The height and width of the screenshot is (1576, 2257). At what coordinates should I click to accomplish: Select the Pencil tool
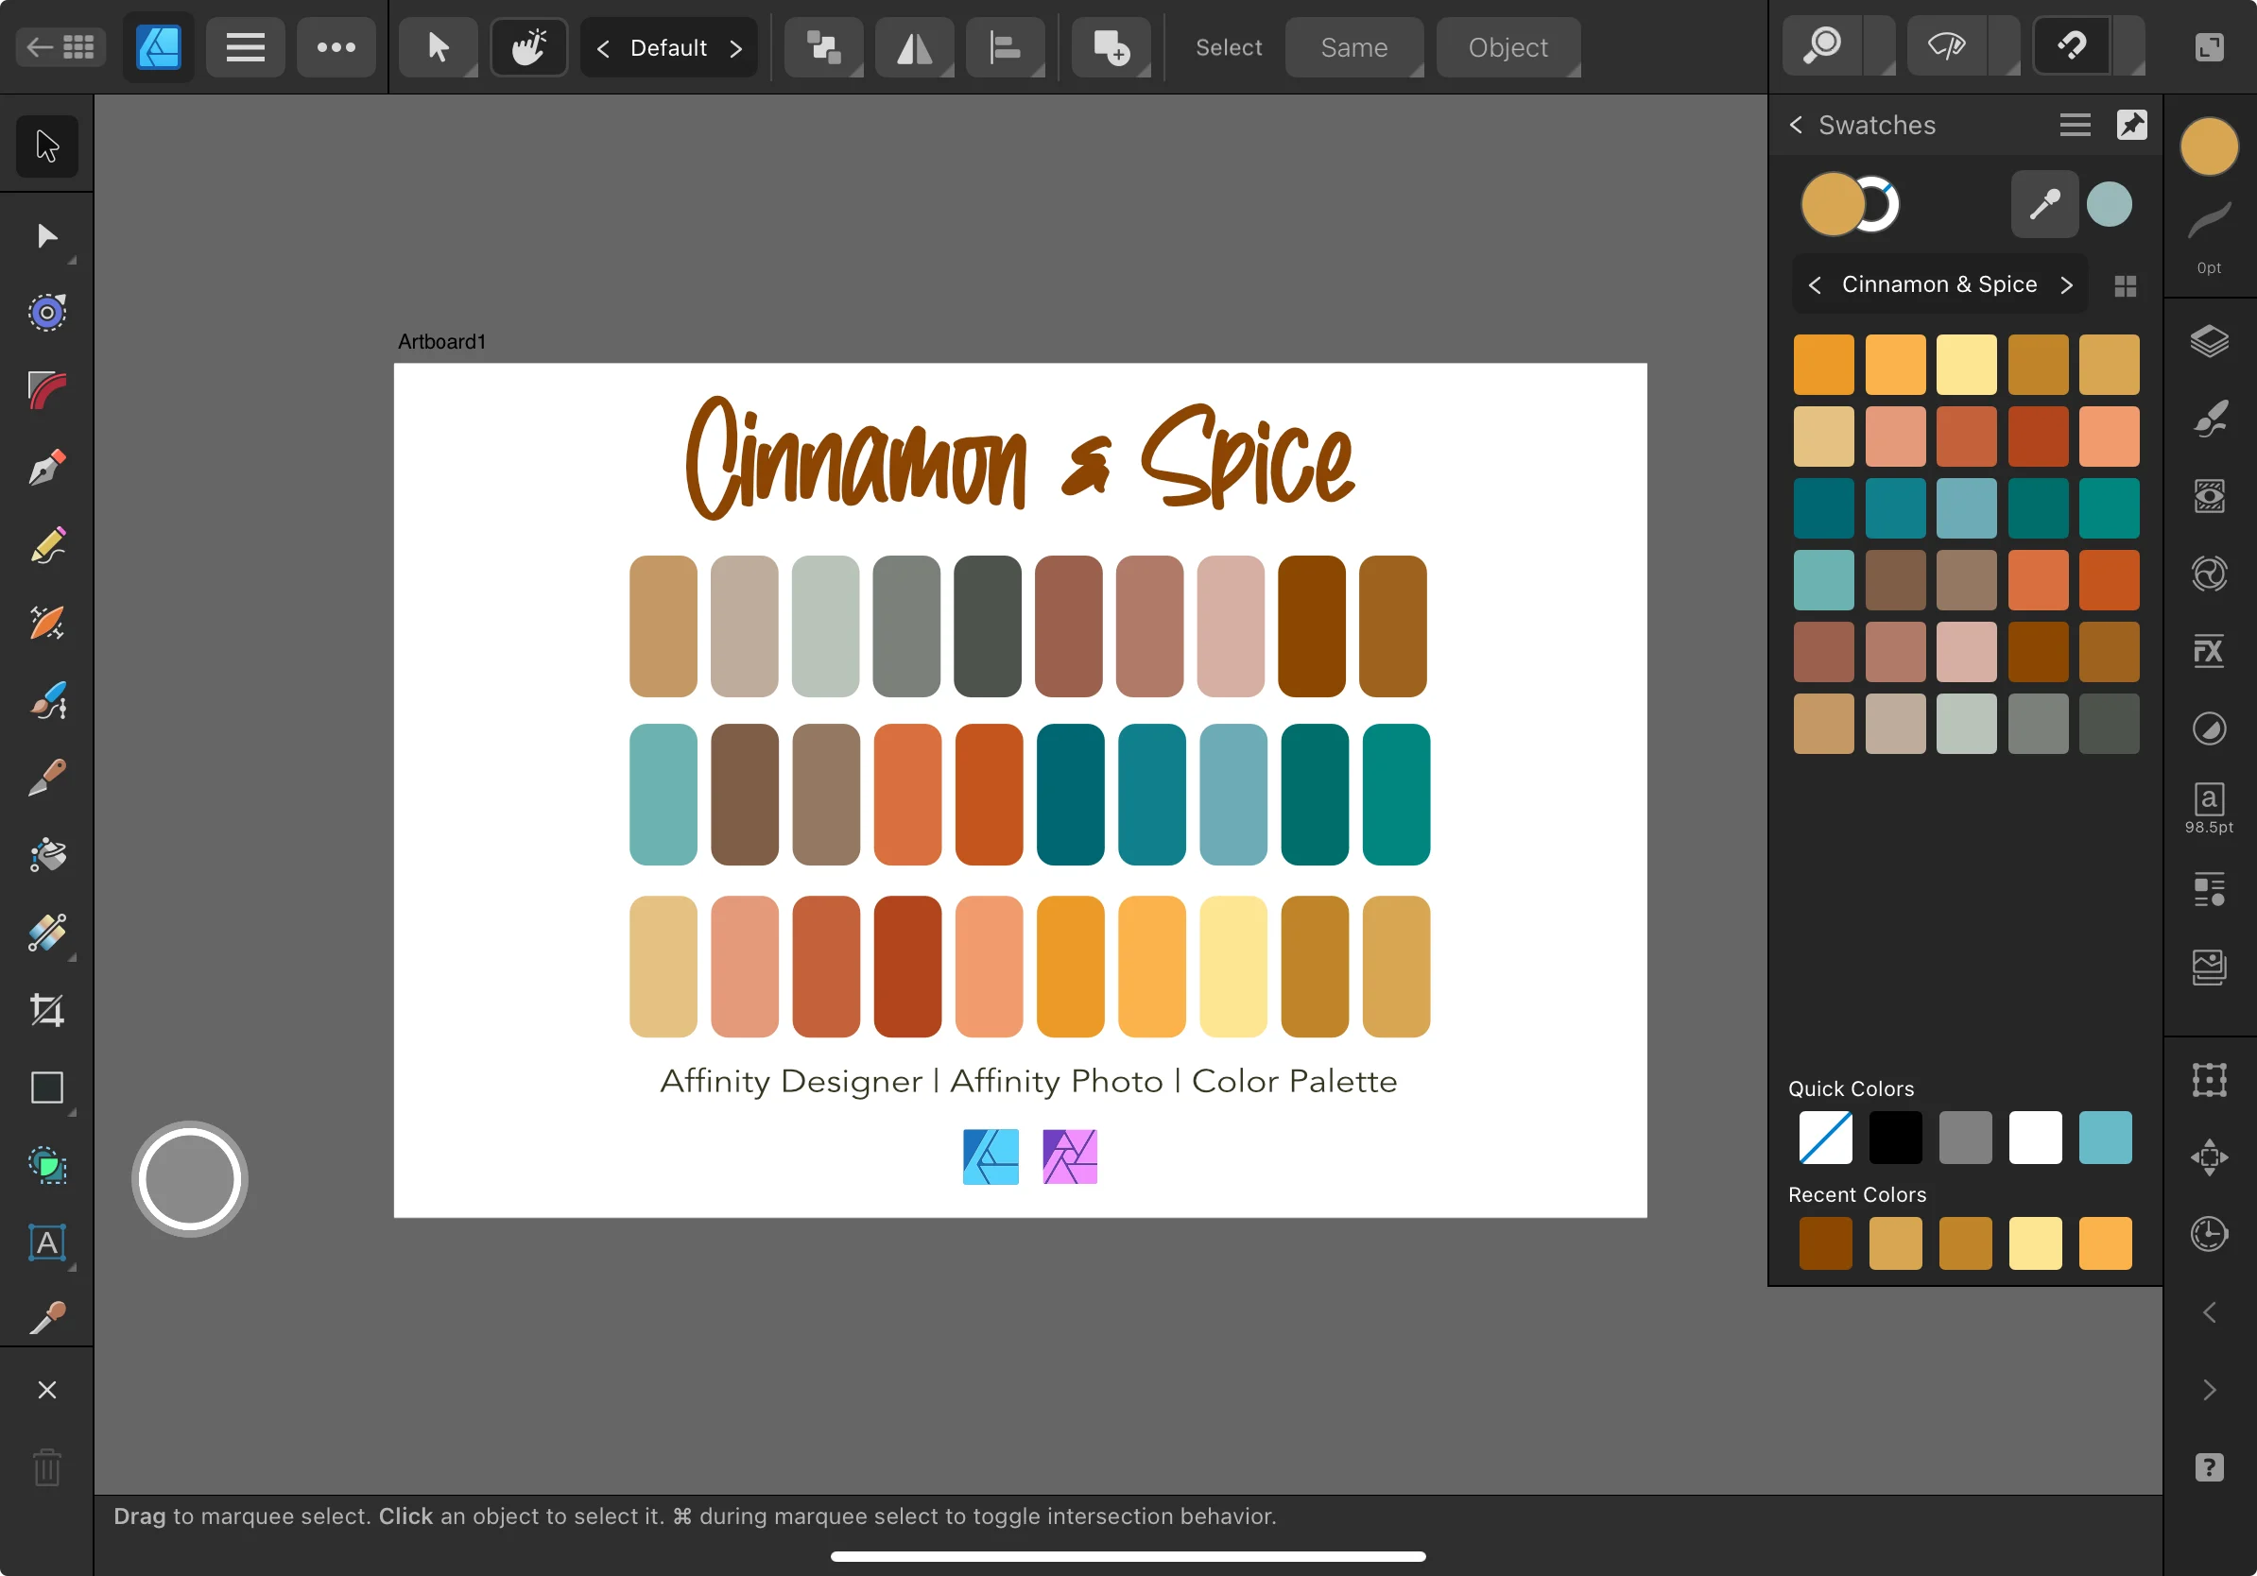pos(46,545)
